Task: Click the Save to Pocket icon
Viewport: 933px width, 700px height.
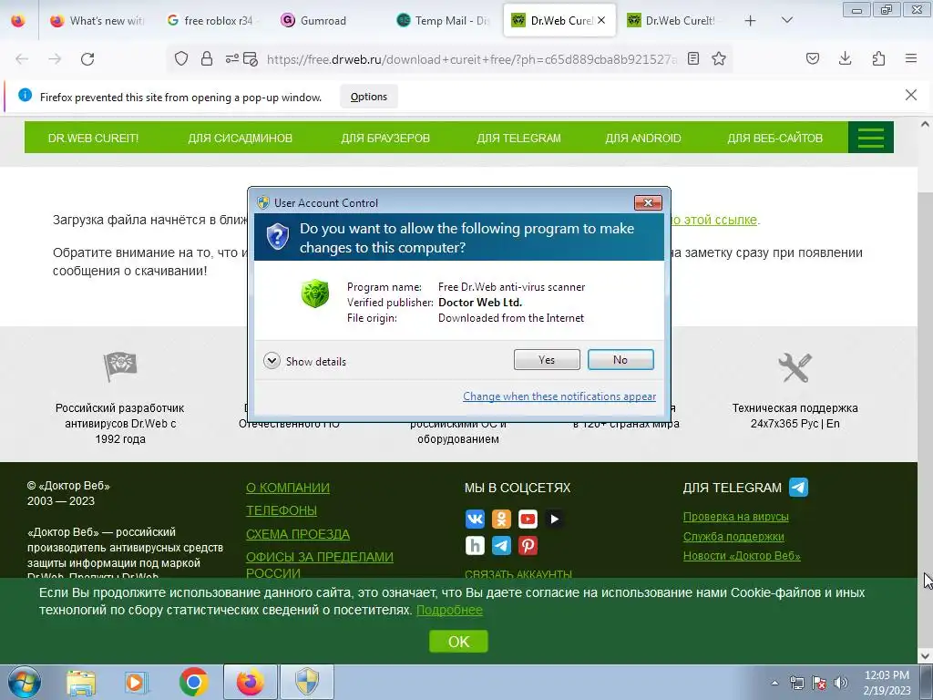Action: [x=812, y=58]
